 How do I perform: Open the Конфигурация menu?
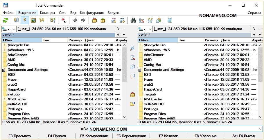pos(92,13)
